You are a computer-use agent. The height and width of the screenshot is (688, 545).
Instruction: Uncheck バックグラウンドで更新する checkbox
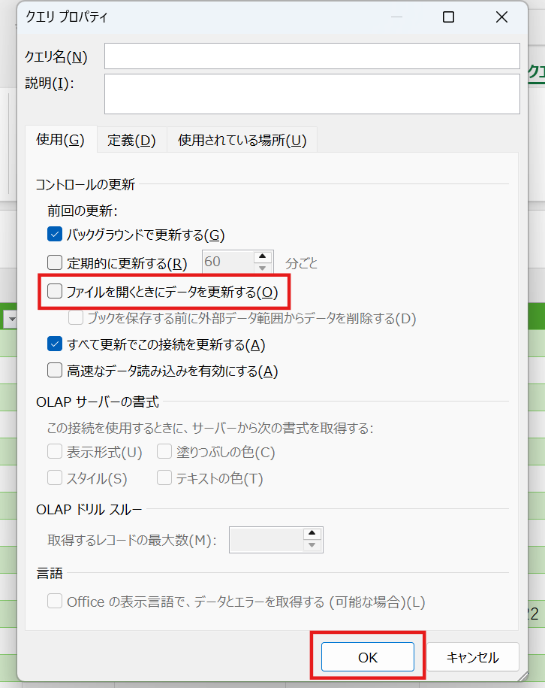click(x=55, y=235)
